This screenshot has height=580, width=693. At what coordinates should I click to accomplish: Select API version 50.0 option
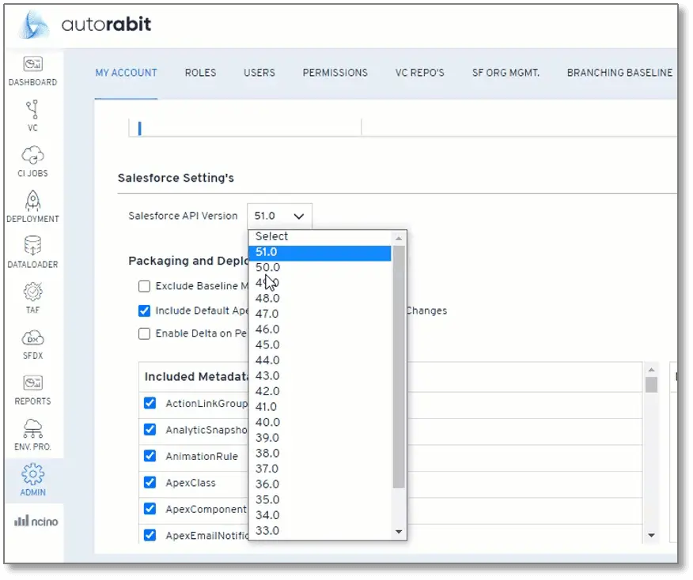coord(320,268)
